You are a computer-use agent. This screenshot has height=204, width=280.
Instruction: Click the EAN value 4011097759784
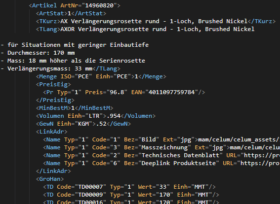click(172, 92)
